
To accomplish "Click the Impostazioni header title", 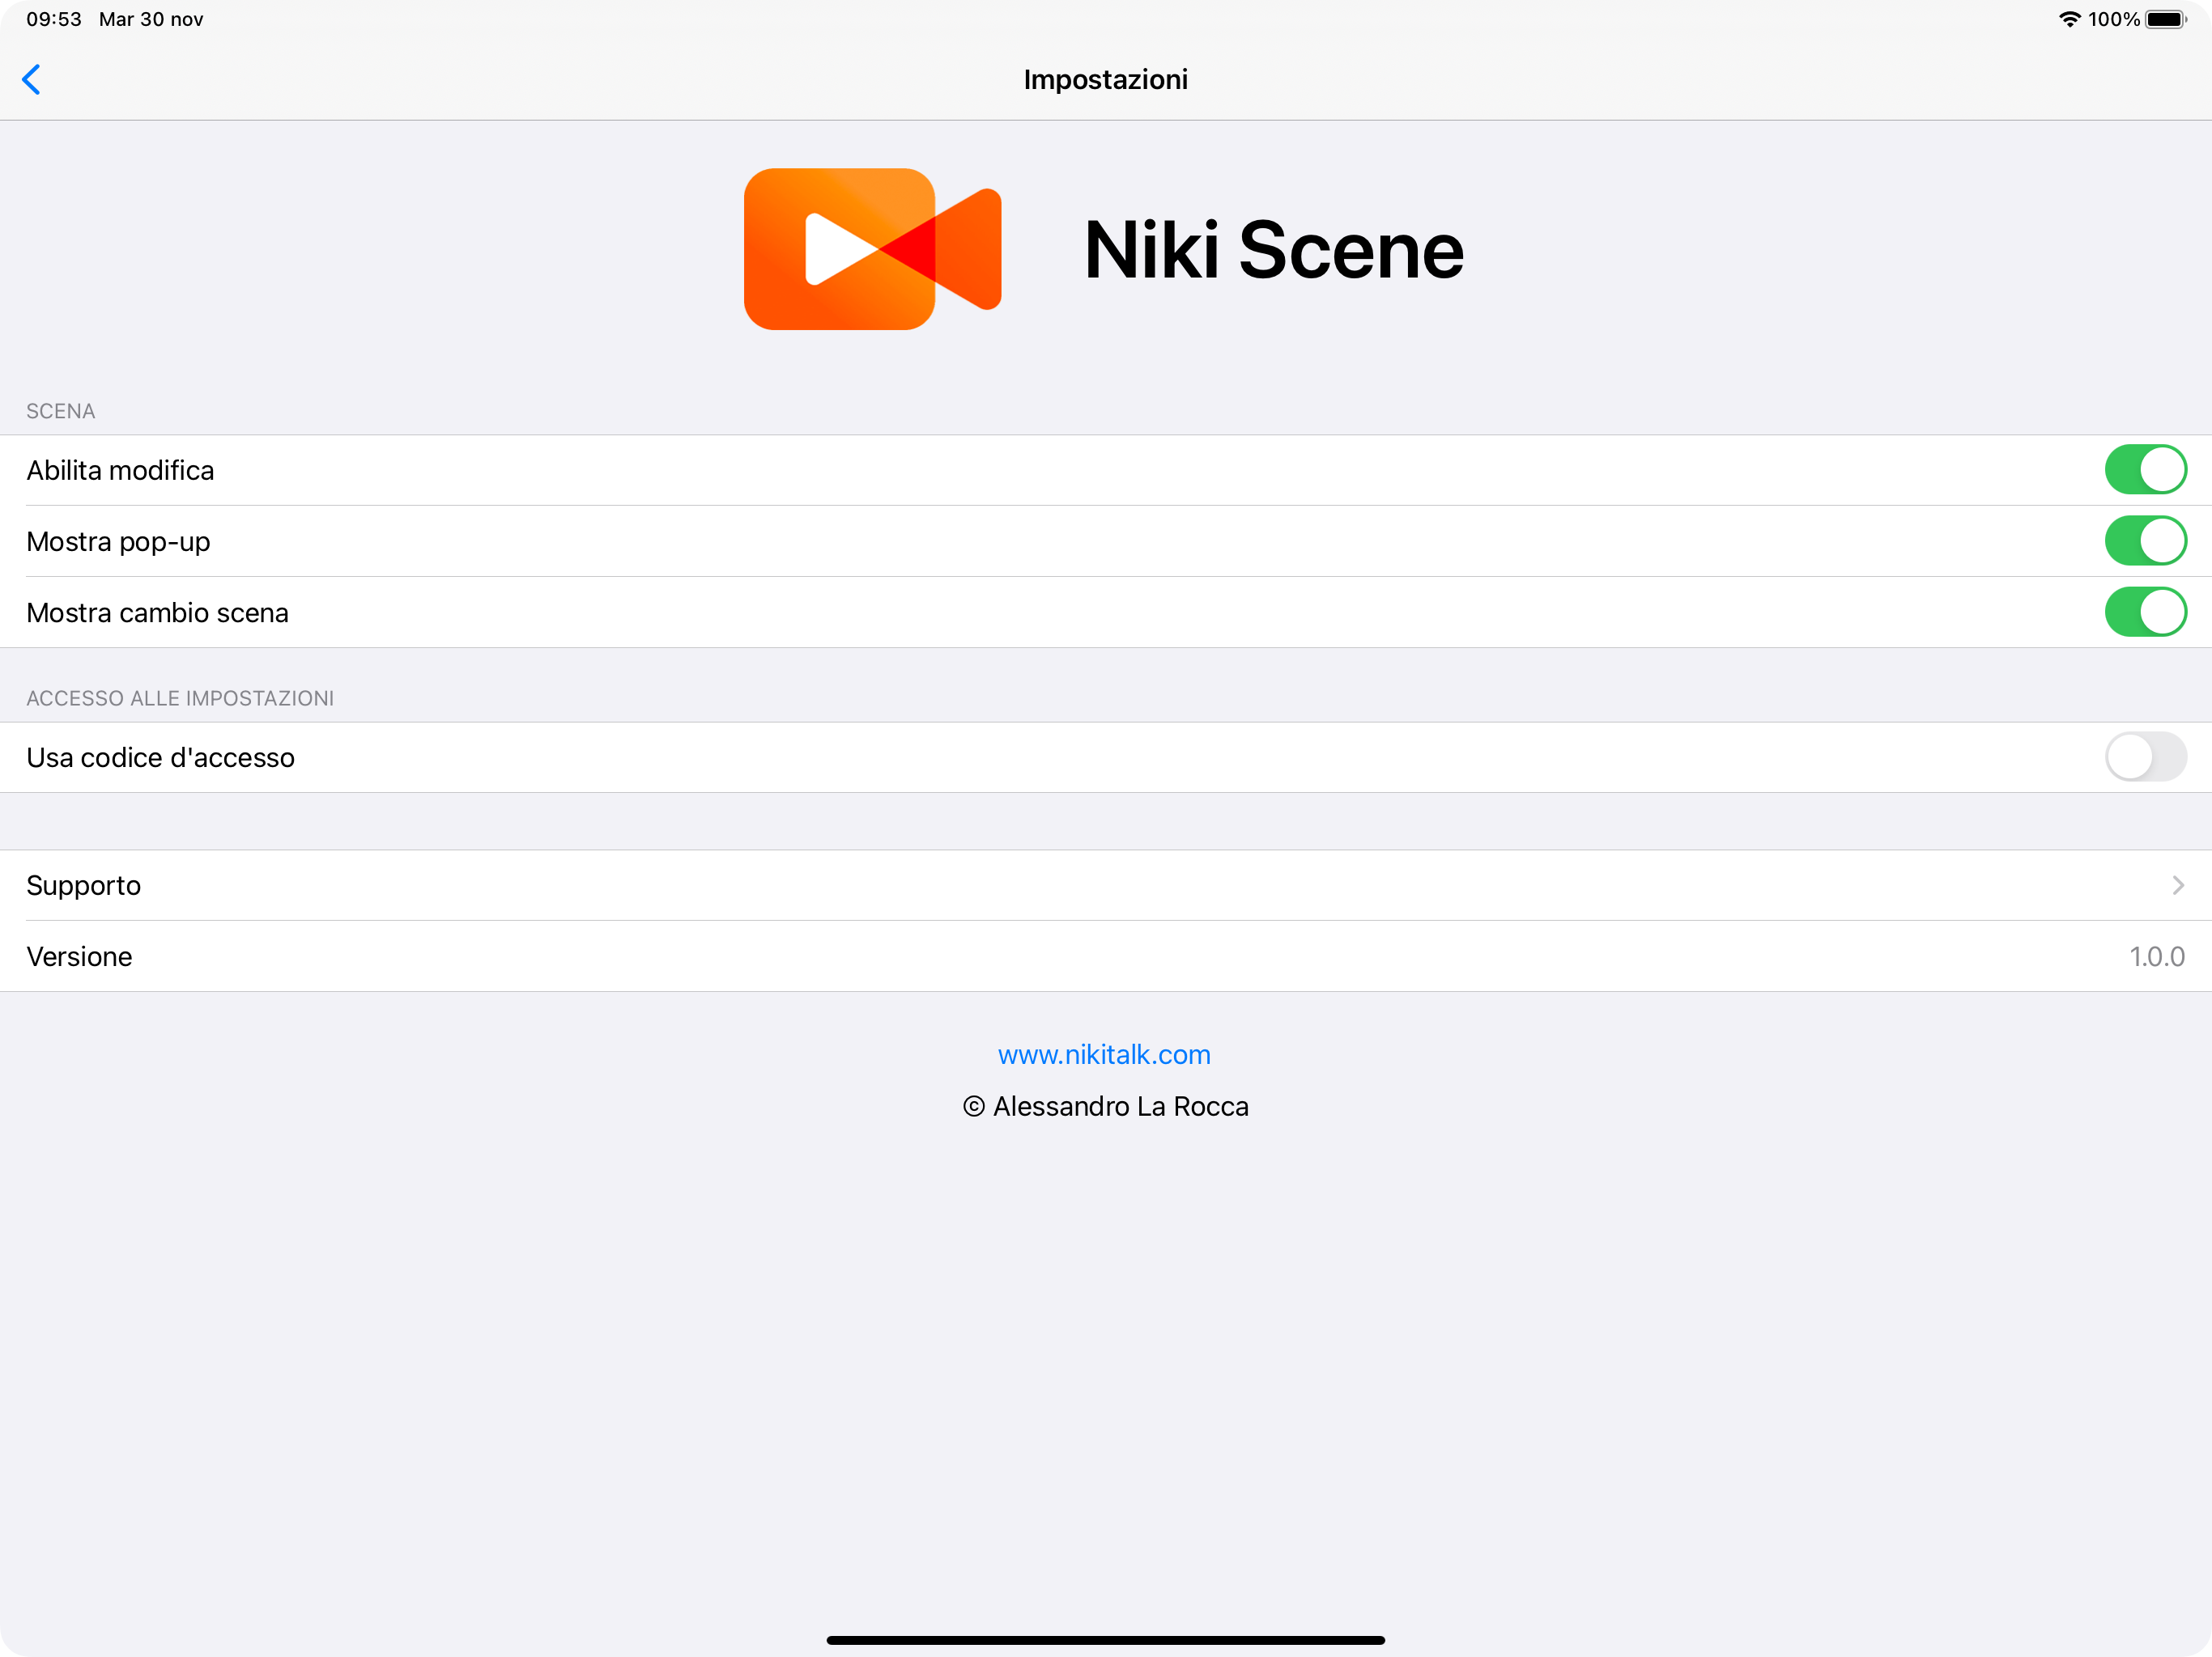I will pos(1105,79).
